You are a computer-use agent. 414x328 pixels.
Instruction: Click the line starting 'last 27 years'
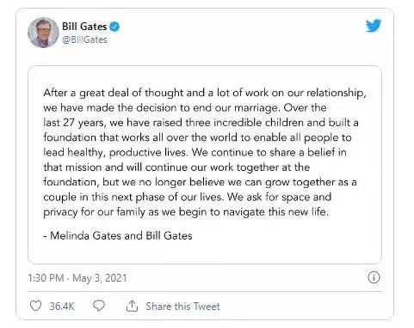coord(201,123)
